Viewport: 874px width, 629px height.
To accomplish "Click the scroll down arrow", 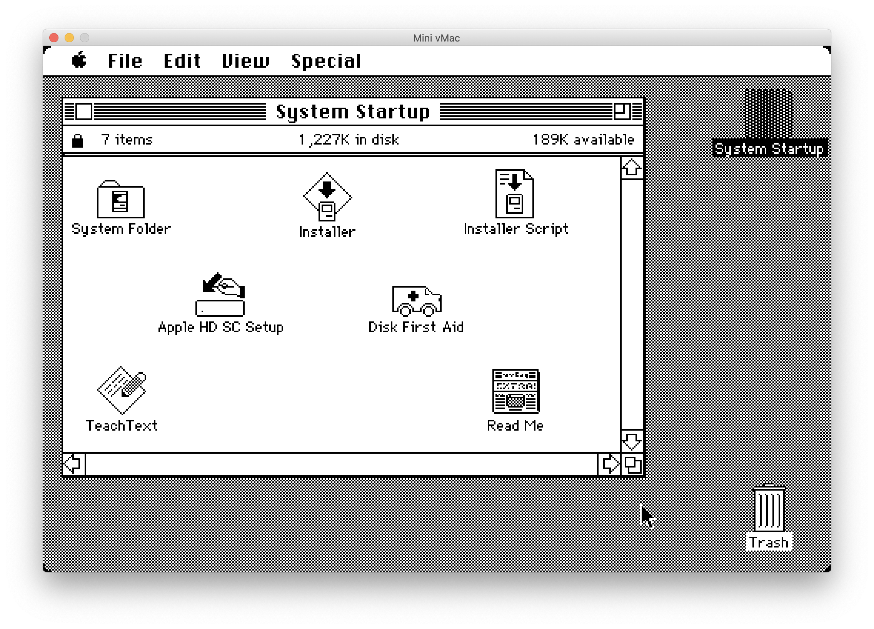I will (x=630, y=441).
